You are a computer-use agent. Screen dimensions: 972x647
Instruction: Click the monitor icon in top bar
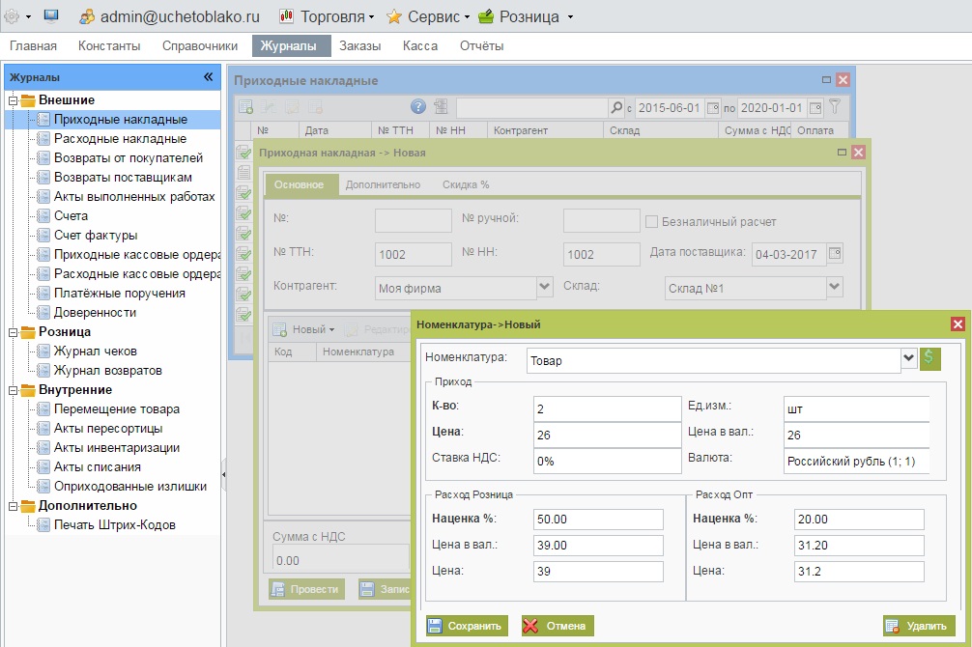(51, 16)
